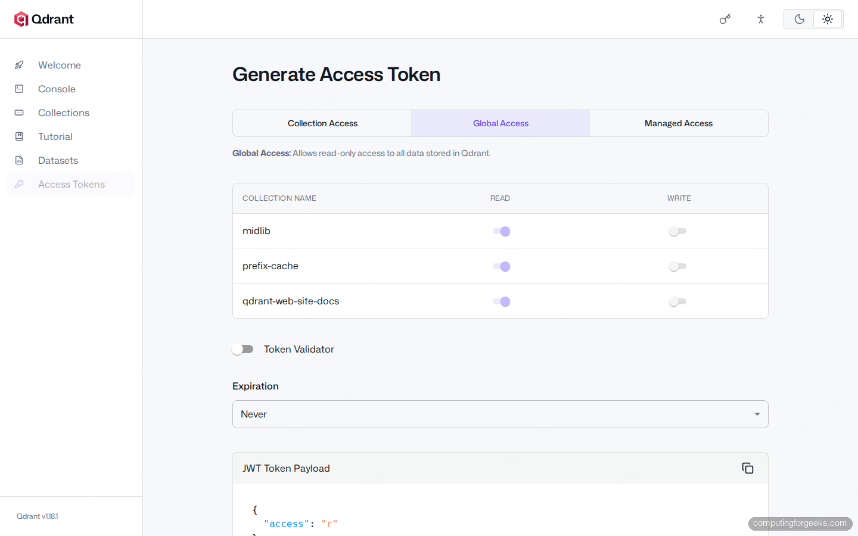The height and width of the screenshot is (536, 858).
Task: Switch to light mode sun icon
Action: [x=828, y=19]
